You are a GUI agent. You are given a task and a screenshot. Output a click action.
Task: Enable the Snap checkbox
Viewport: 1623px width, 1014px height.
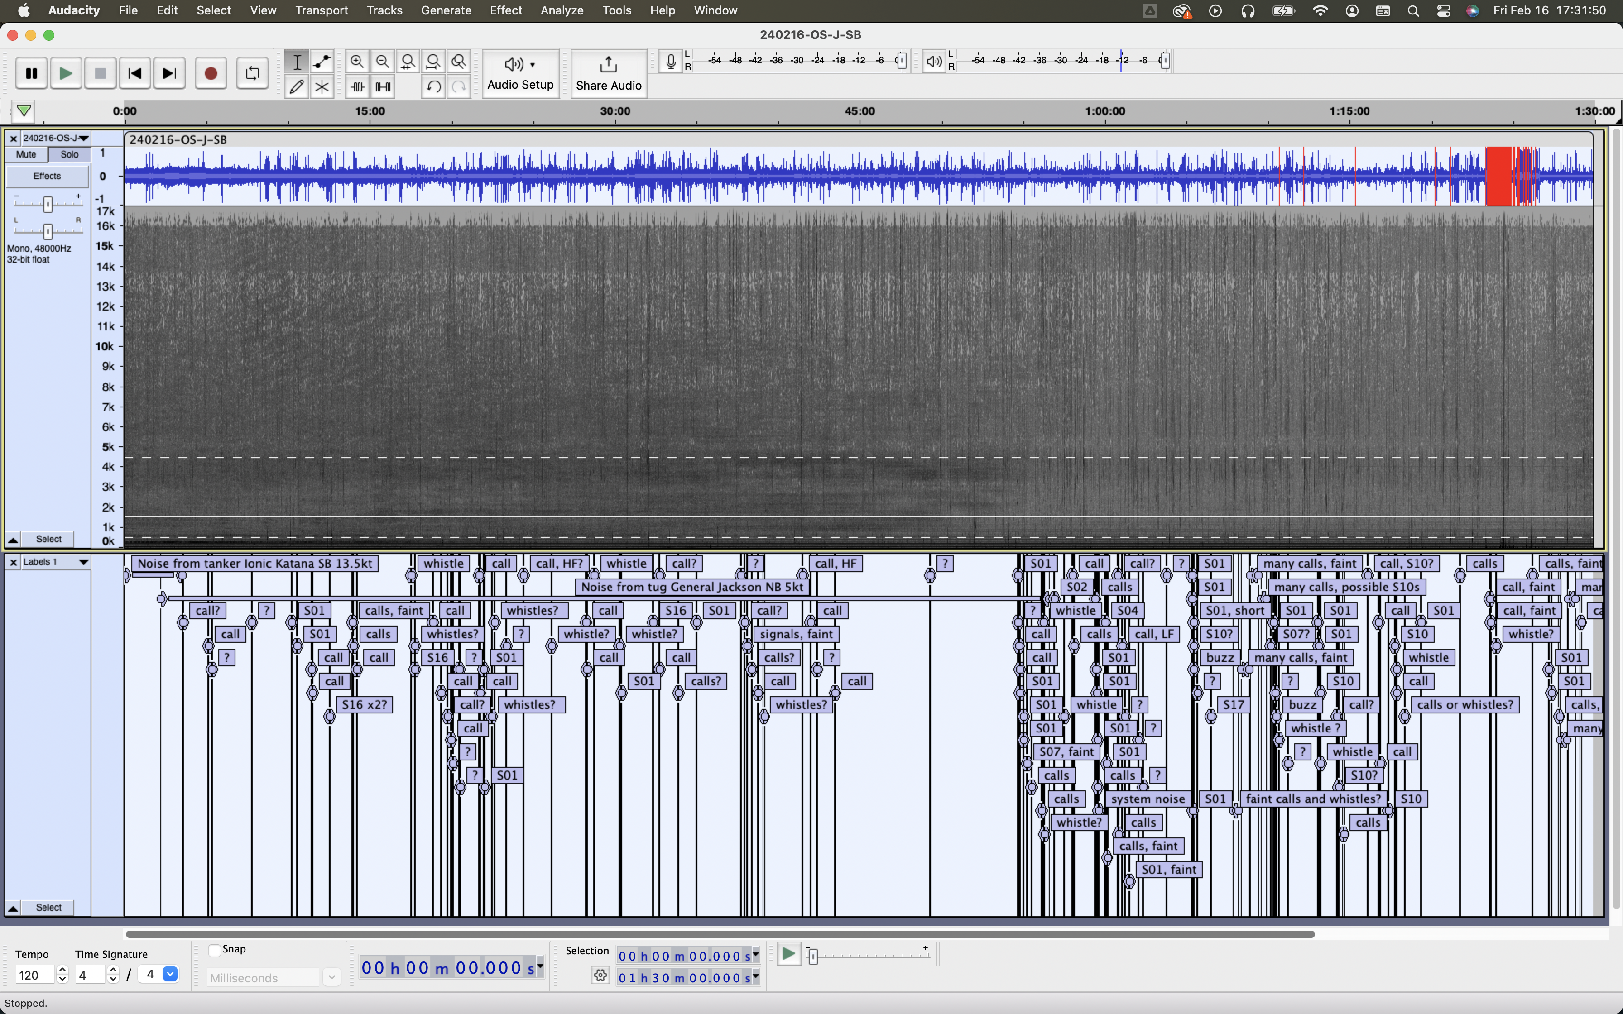pyautogui.click(x=215, y=950)
